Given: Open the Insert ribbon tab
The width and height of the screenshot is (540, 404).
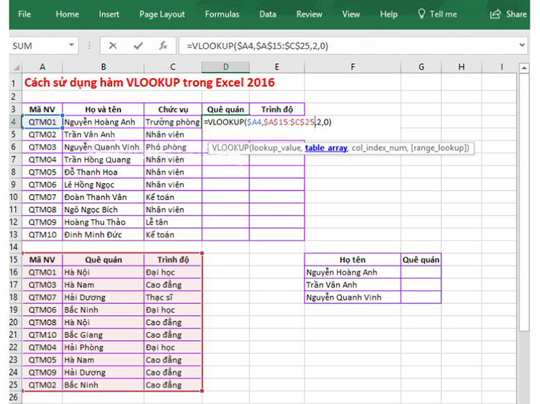Looking at the screenshot, I should (109, 14).
